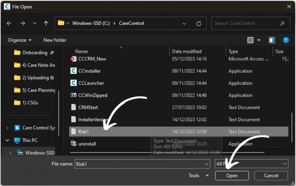Viewport: 296px width, 186px height.
Task: Select the InstallerVersion document icon
Action: 73,119
